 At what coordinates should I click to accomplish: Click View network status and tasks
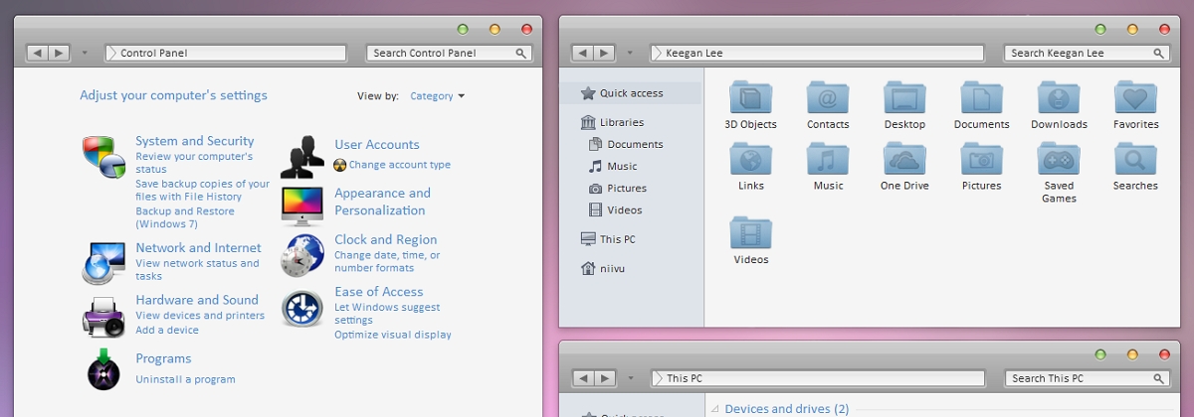click(197, 270)
